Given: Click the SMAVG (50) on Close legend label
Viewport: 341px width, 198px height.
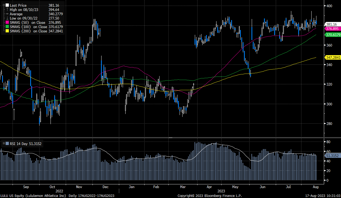Looking at the screenshot, I should point(28,23).
